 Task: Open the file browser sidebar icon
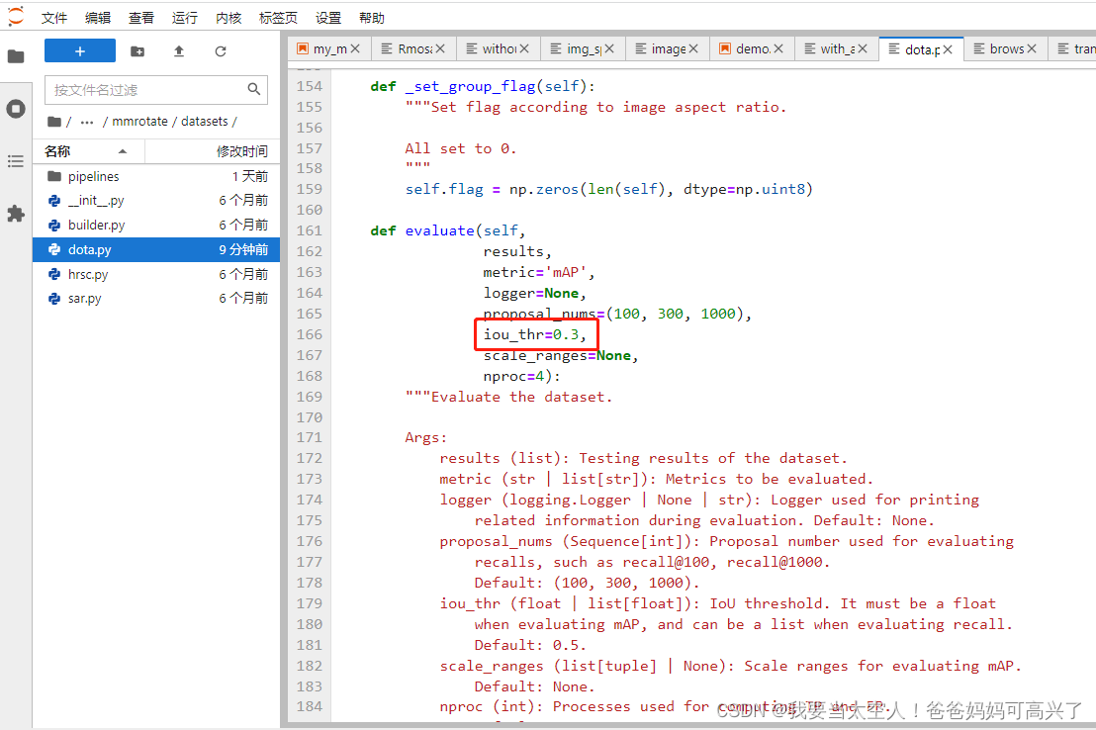click(16, 56)
